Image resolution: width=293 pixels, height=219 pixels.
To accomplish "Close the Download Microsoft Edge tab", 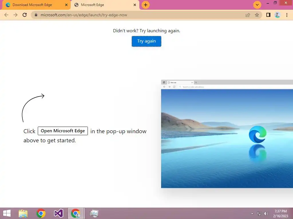I will pyautogui.click(x=66, y=5).
